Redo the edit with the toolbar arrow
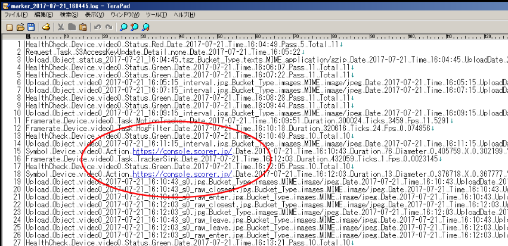 (109, 27)
